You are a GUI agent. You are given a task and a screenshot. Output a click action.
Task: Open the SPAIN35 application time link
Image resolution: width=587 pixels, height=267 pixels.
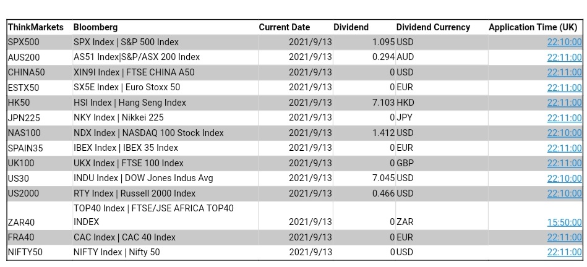point(564,148)
